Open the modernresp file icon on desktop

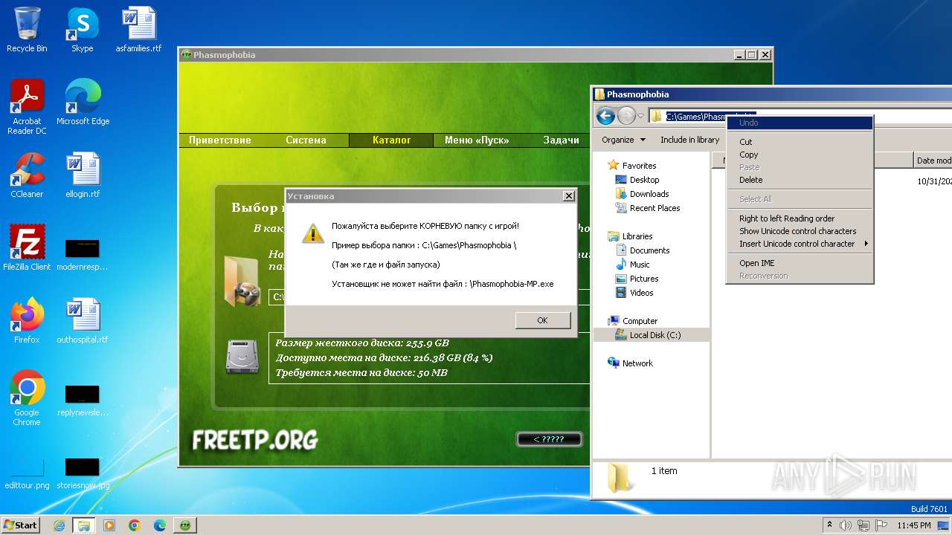pos(83,255)
